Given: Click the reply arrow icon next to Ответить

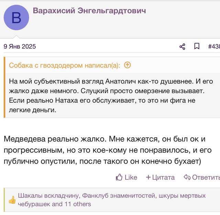Looking at the screenshot, I should [x=187, y=177].
